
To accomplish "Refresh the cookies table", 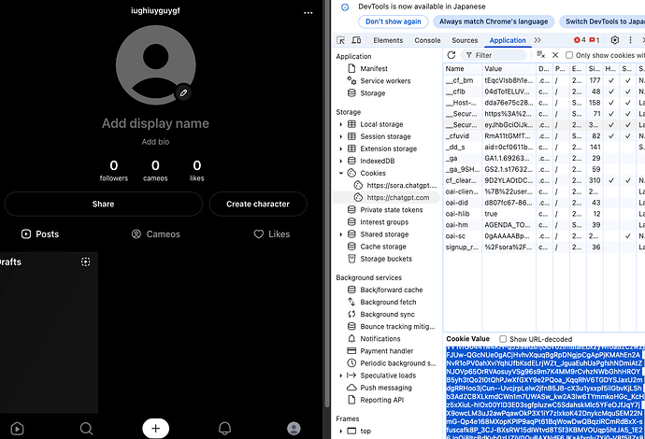I will point(451,55).
